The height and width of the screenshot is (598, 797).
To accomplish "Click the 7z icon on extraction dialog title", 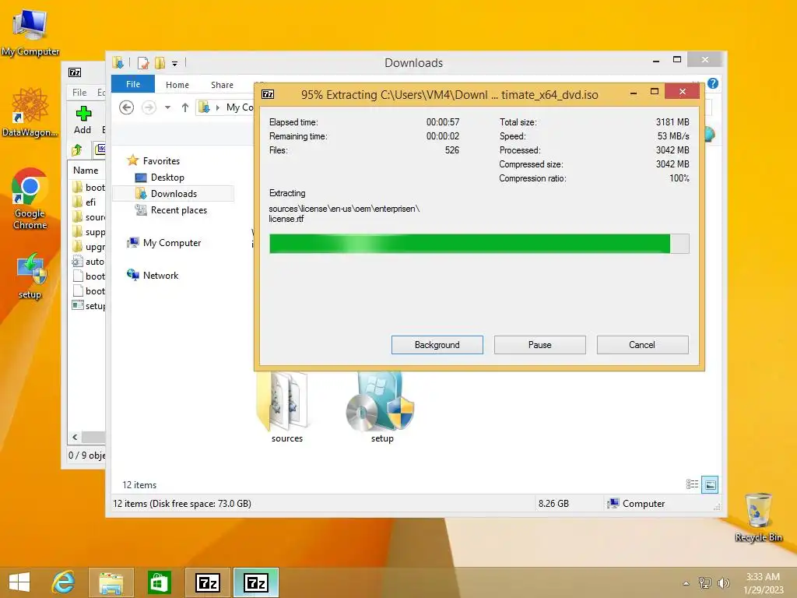I will [268, 94].
